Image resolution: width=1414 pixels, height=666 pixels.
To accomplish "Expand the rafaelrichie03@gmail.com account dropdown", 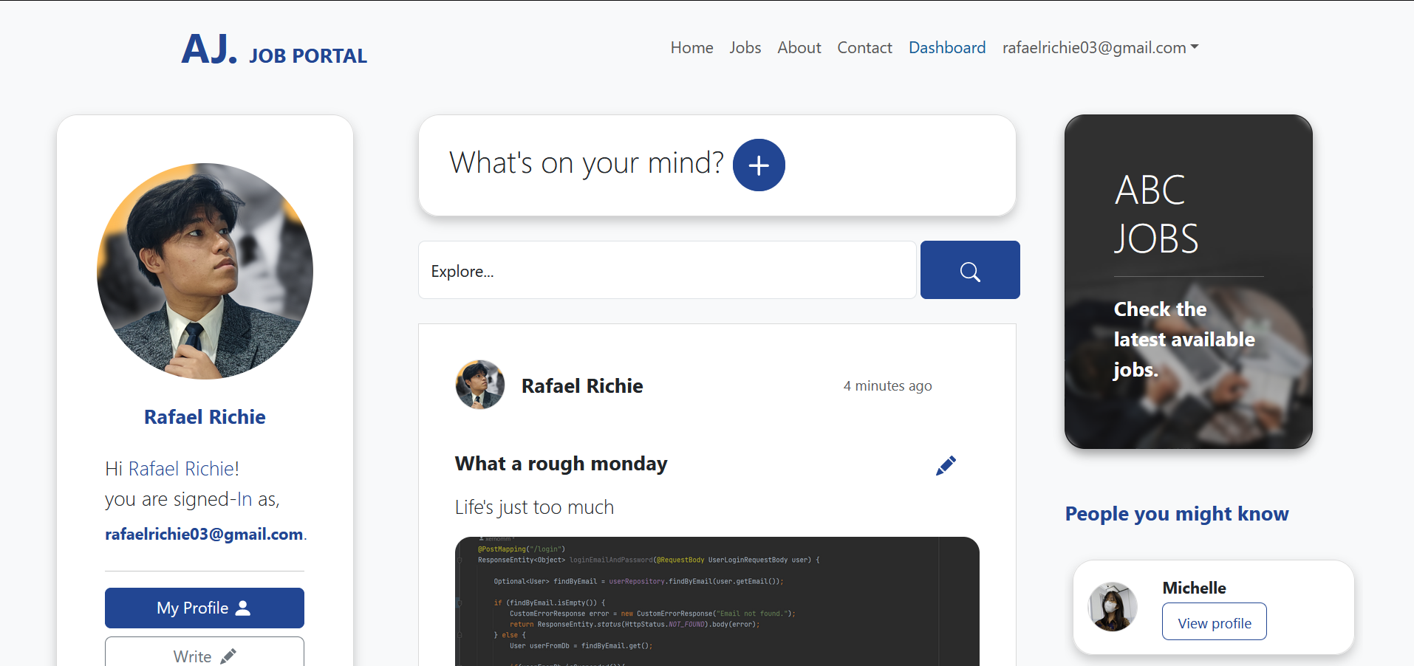I will coord(1100,48).
